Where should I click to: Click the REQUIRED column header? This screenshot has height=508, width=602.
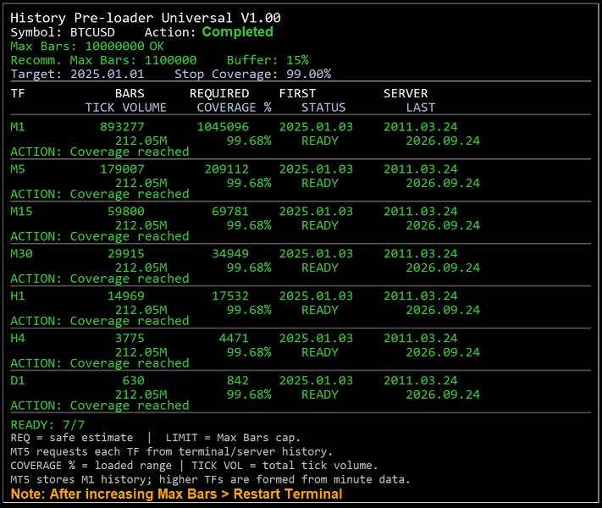pos(219,93)
